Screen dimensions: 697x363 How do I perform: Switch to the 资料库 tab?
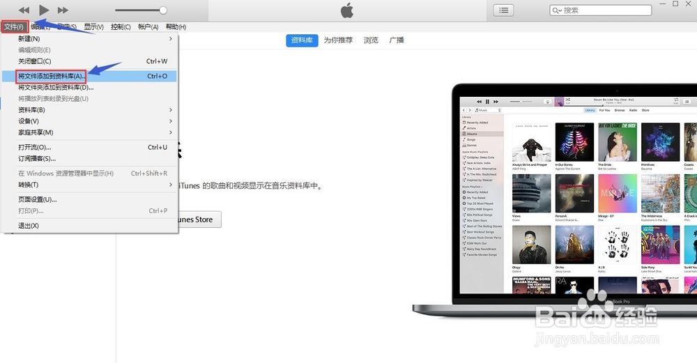tap(302, 40)
